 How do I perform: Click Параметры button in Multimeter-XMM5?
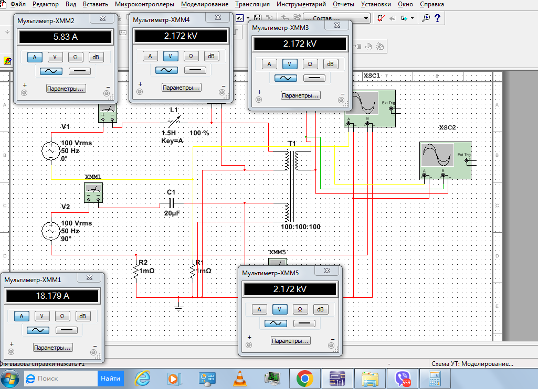click(290, 341)
